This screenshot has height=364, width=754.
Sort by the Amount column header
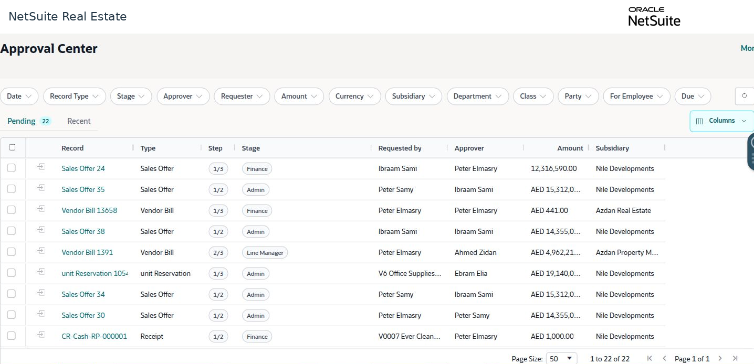coord(570,148)
